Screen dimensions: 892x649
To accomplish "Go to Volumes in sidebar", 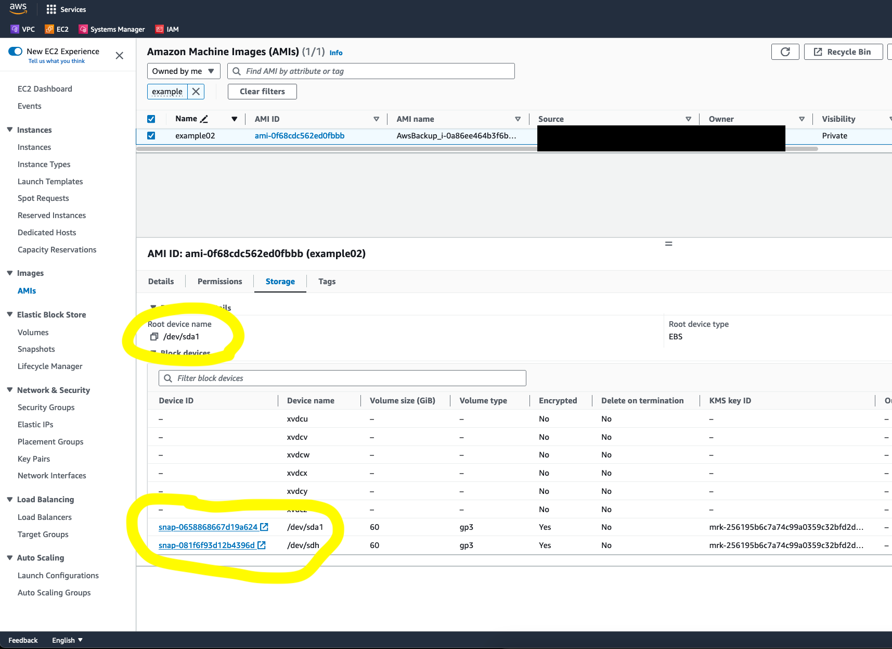I will click(x=33, y=333).
